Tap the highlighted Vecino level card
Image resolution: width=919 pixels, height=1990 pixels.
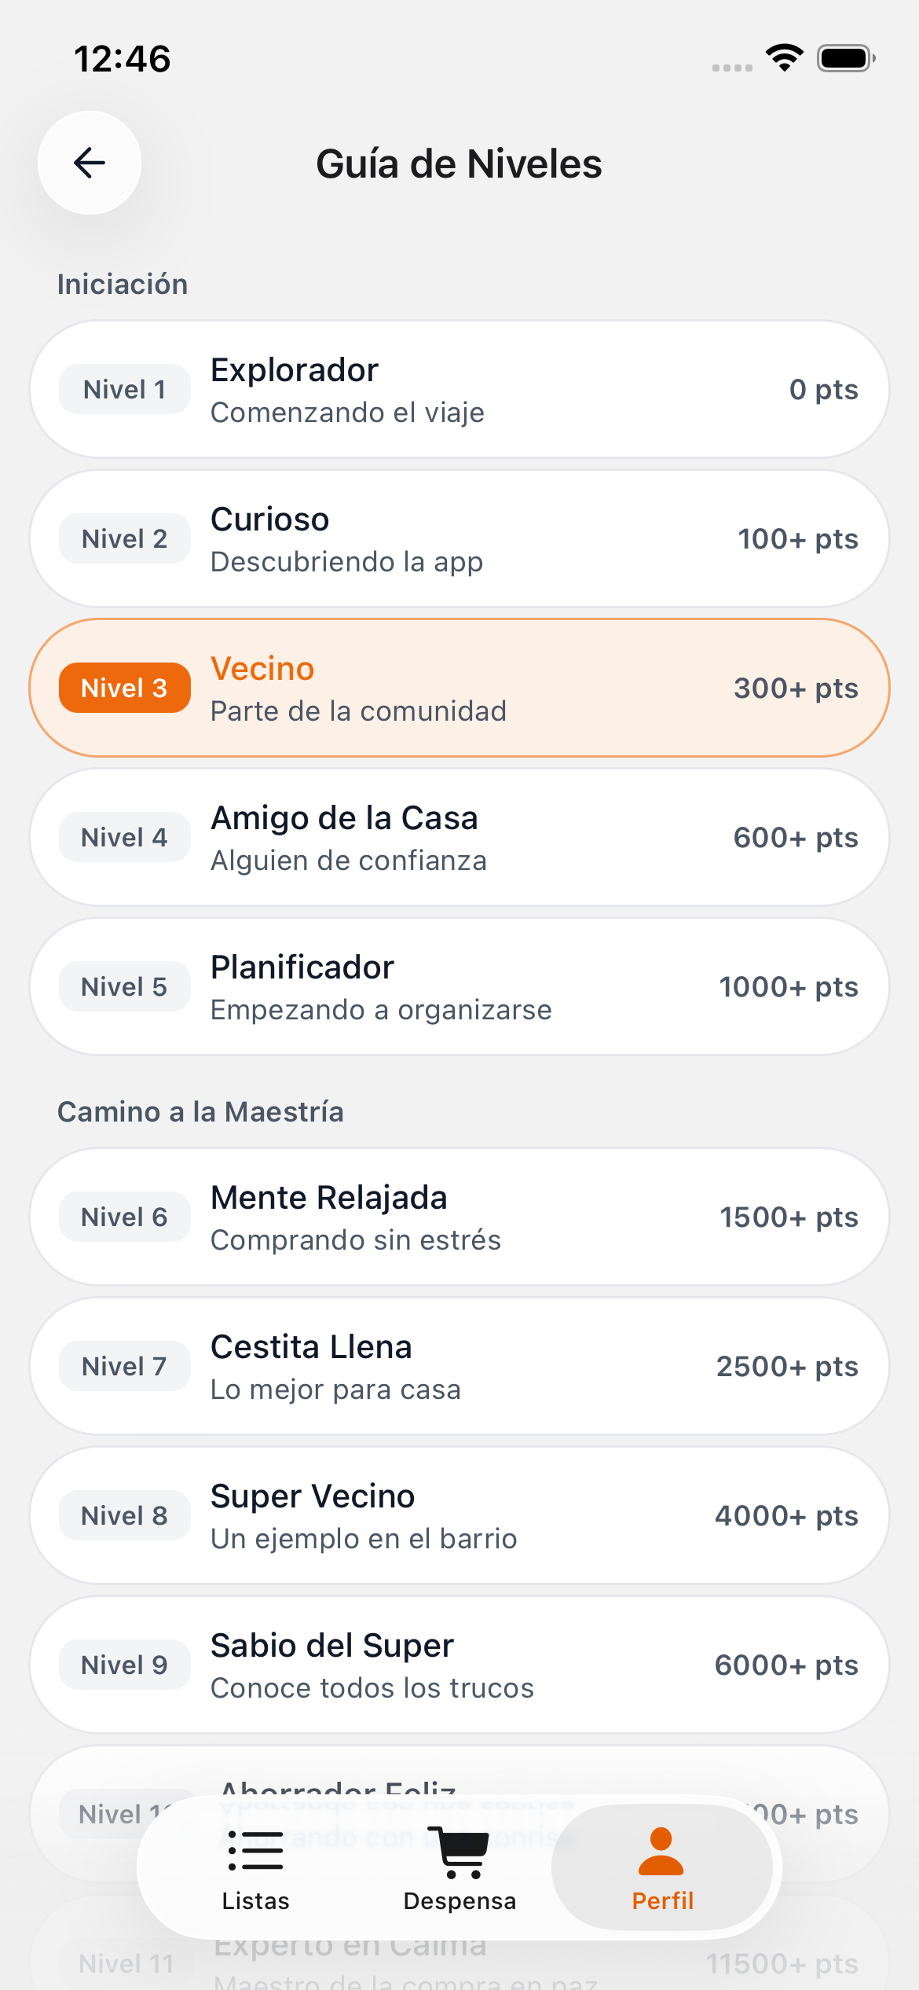point(459,688)
